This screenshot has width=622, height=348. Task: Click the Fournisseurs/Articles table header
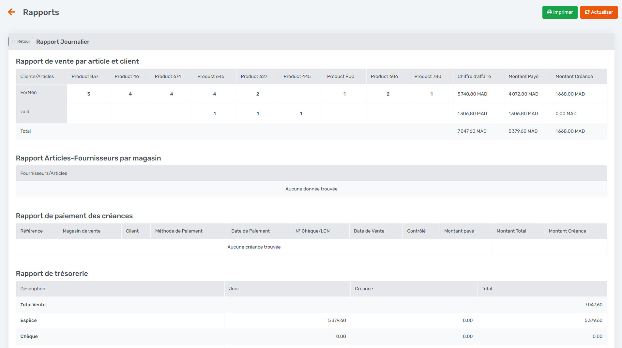44,173
